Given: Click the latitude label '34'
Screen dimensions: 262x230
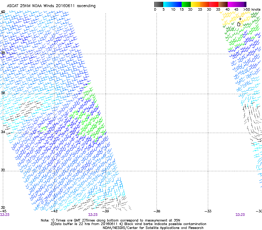Looking at the screenshot, I should [3, 132].
